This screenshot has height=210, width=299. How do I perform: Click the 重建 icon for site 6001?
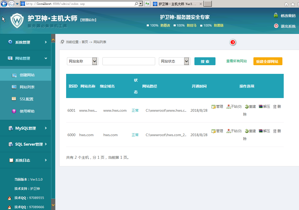point(247,107)
